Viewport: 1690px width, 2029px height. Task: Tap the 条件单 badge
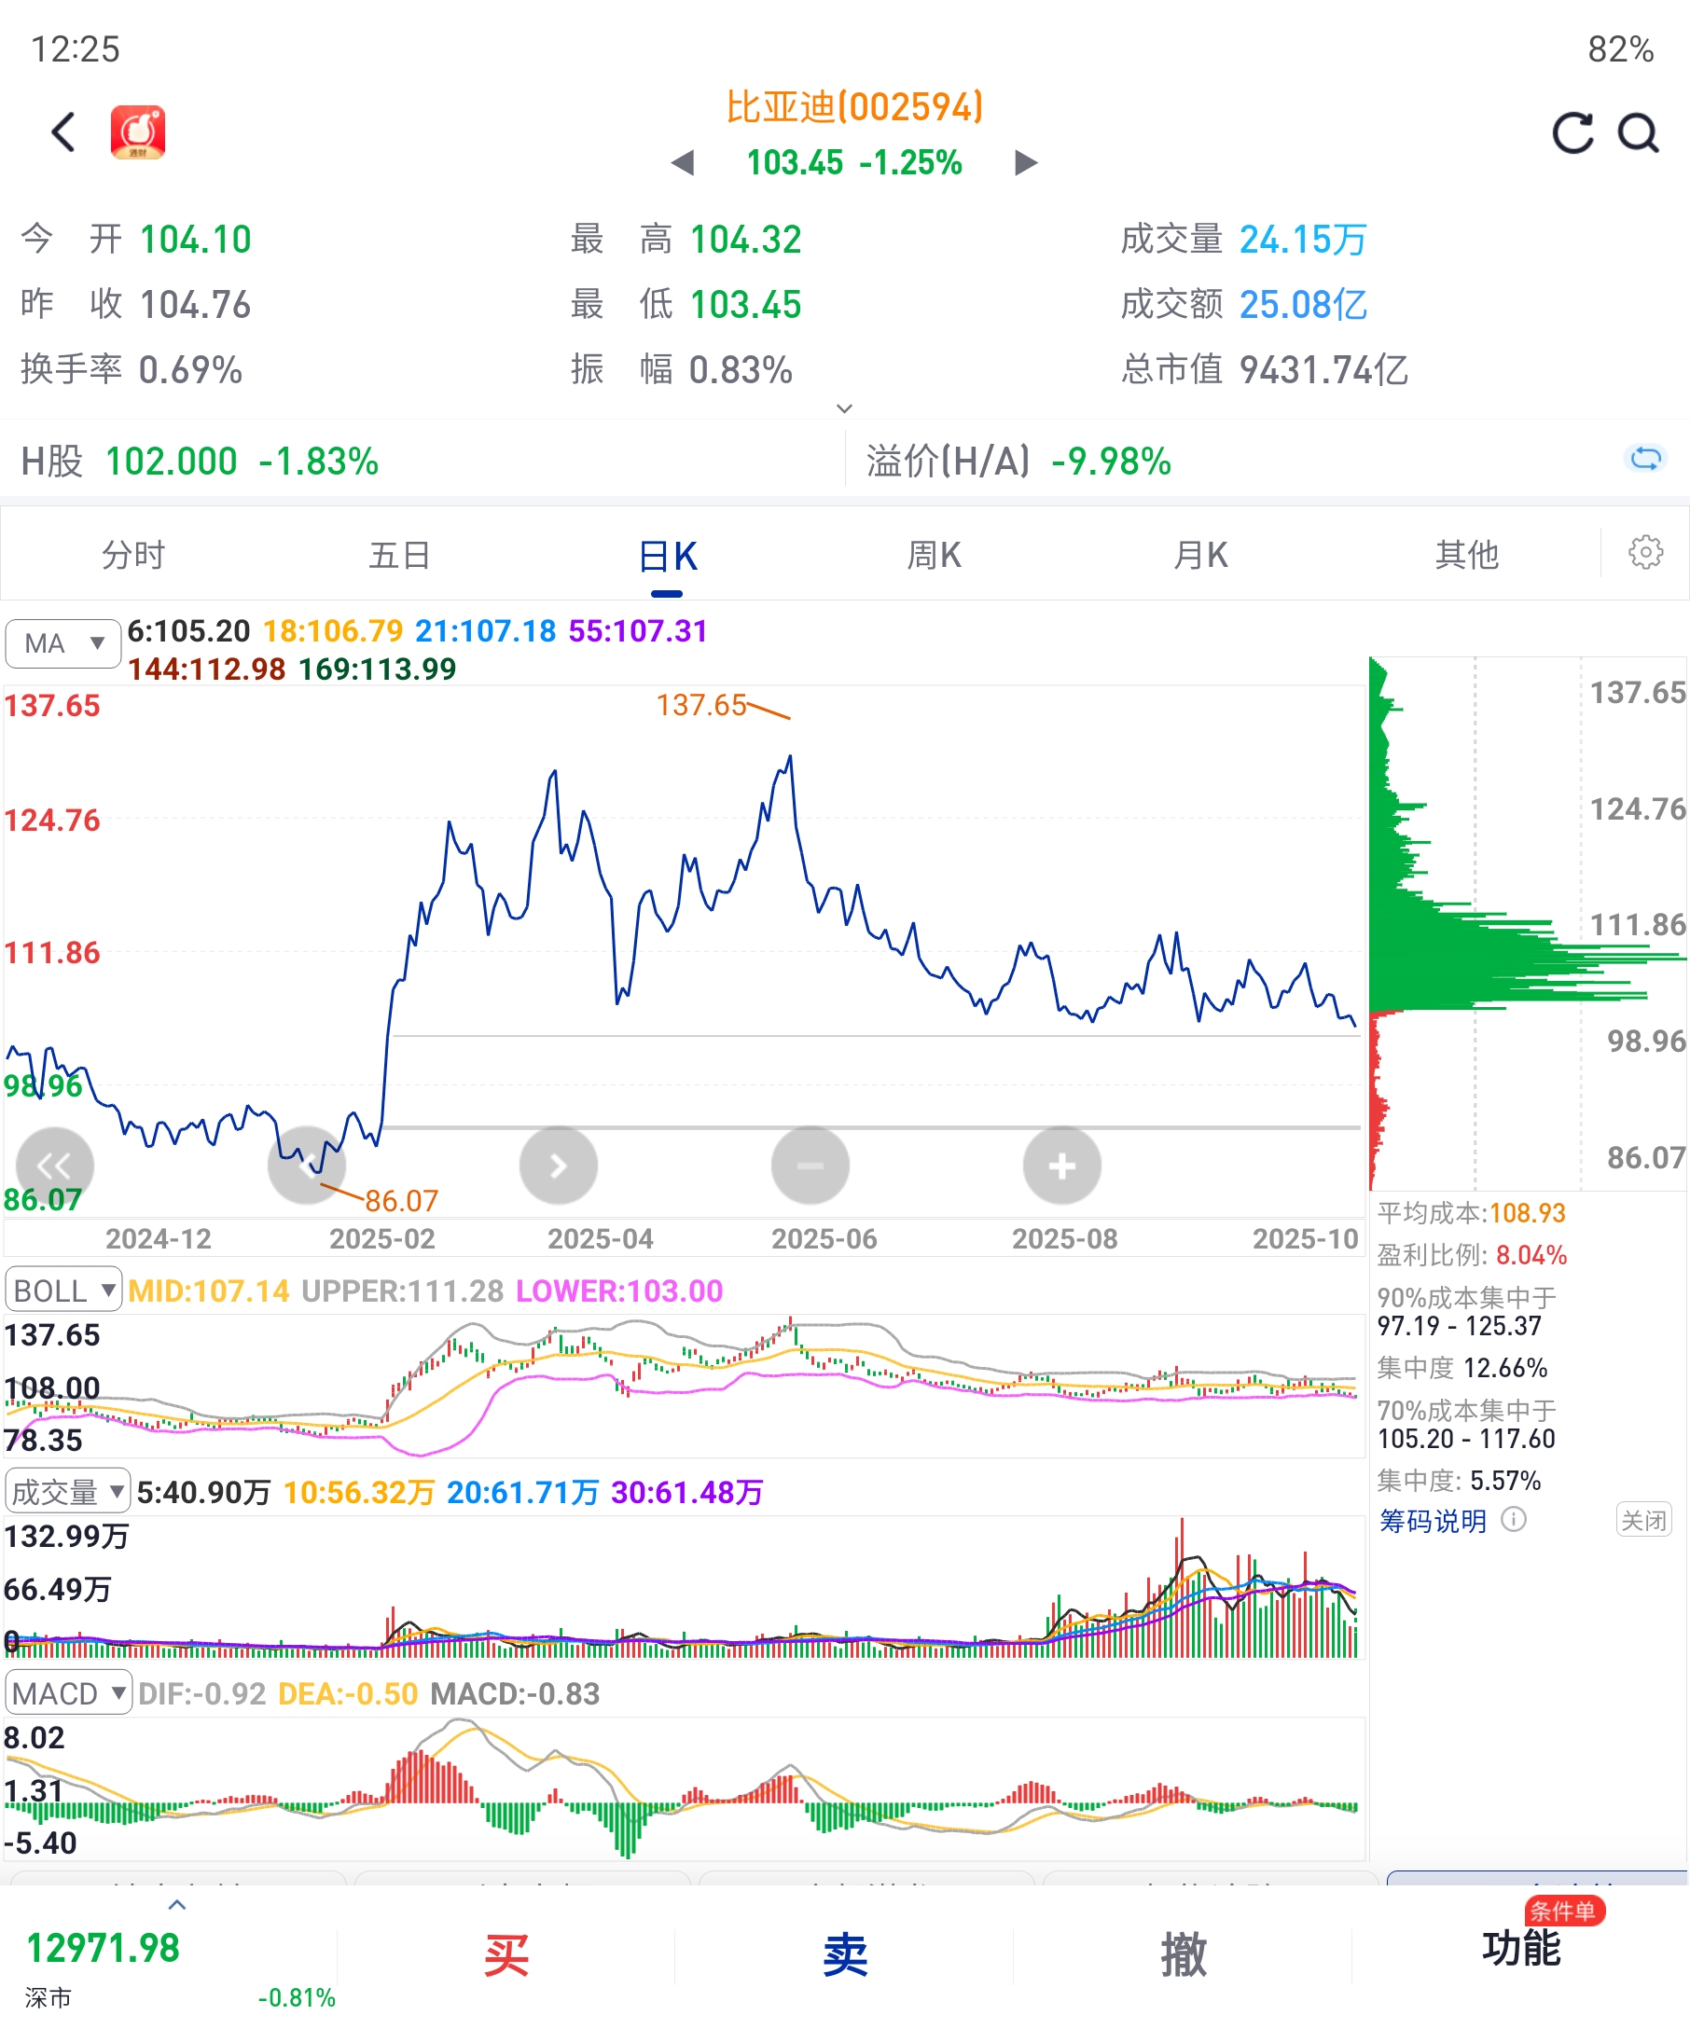(1564, 1911)
